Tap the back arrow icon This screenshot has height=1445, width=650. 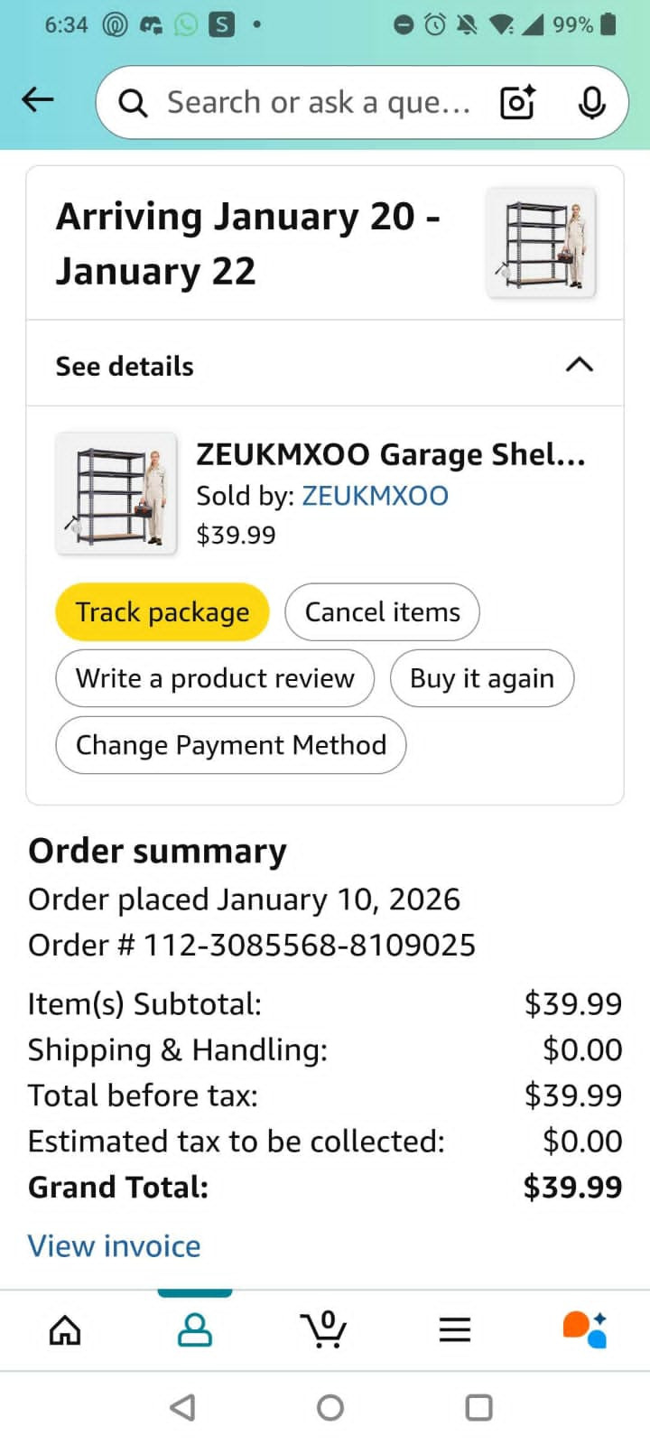pyautogui.click(x=38, y=100)
